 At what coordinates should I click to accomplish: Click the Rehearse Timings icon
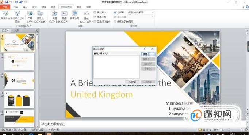tap(74, 13)
